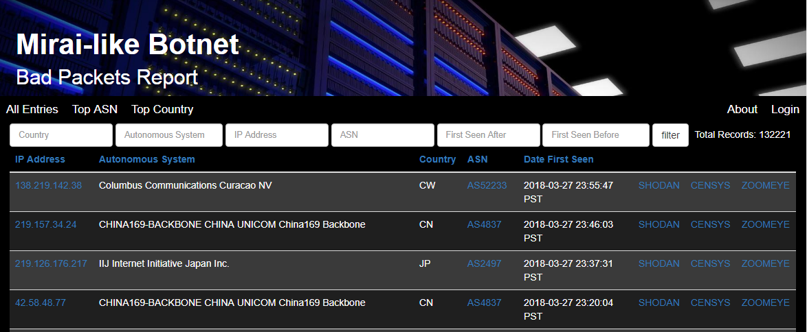
Task: Focus the ASN filter field
Action: (383, 135)
